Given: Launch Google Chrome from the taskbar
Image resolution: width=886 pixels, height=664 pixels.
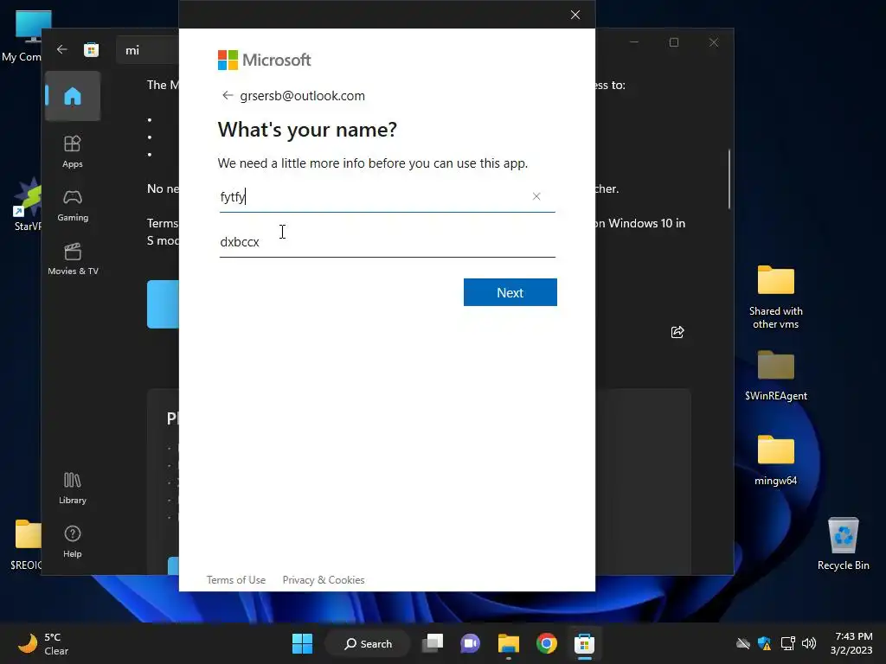Looking at the screenshot, I should click(547, 643).
